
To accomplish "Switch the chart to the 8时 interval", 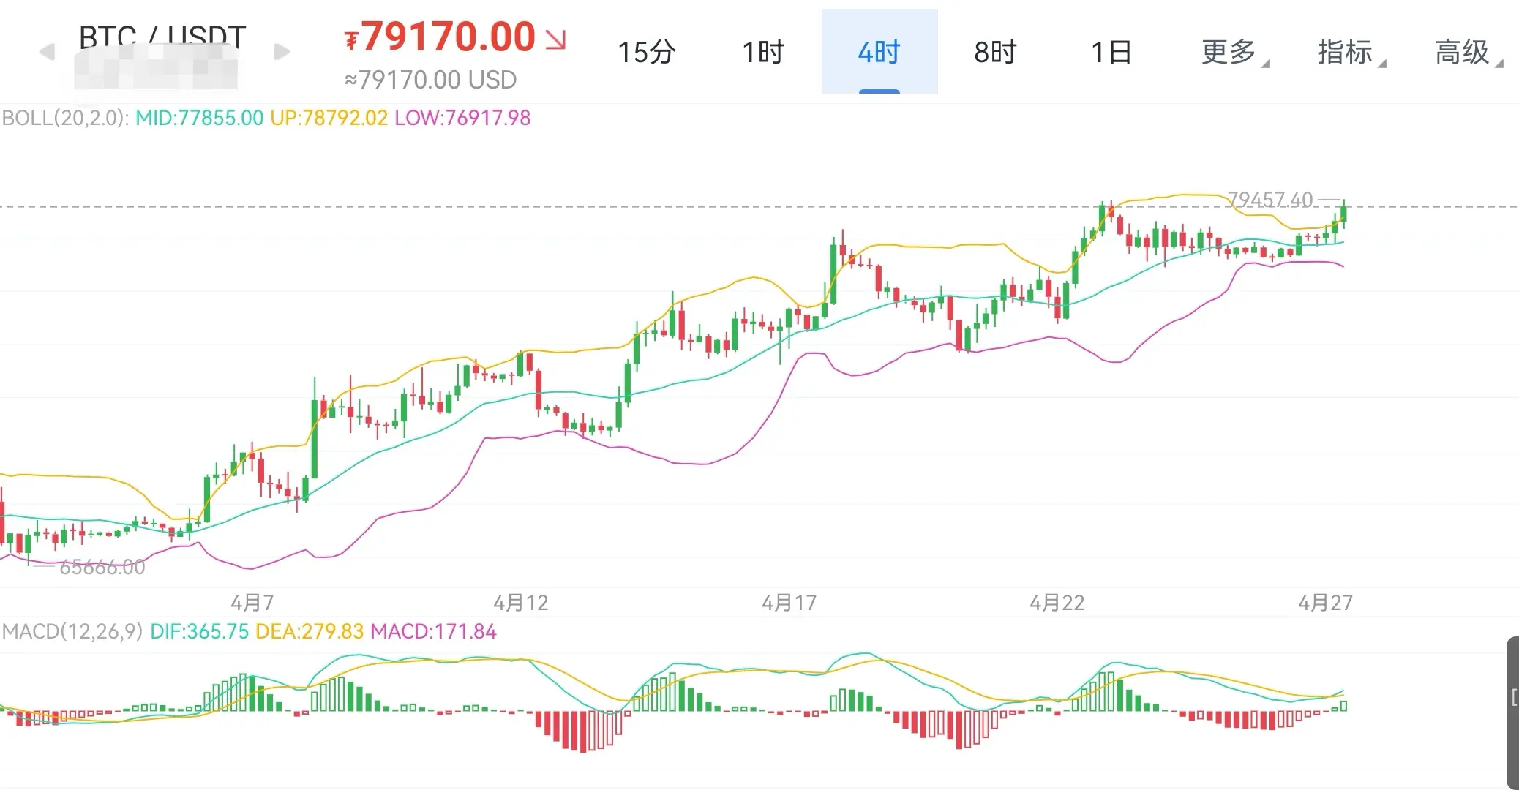I will point(995,52).
